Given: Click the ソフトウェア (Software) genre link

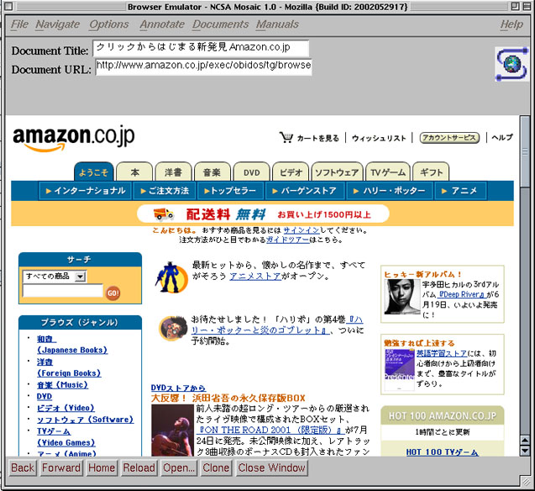Looking at the screenshot, I should [x=86, y=420].
